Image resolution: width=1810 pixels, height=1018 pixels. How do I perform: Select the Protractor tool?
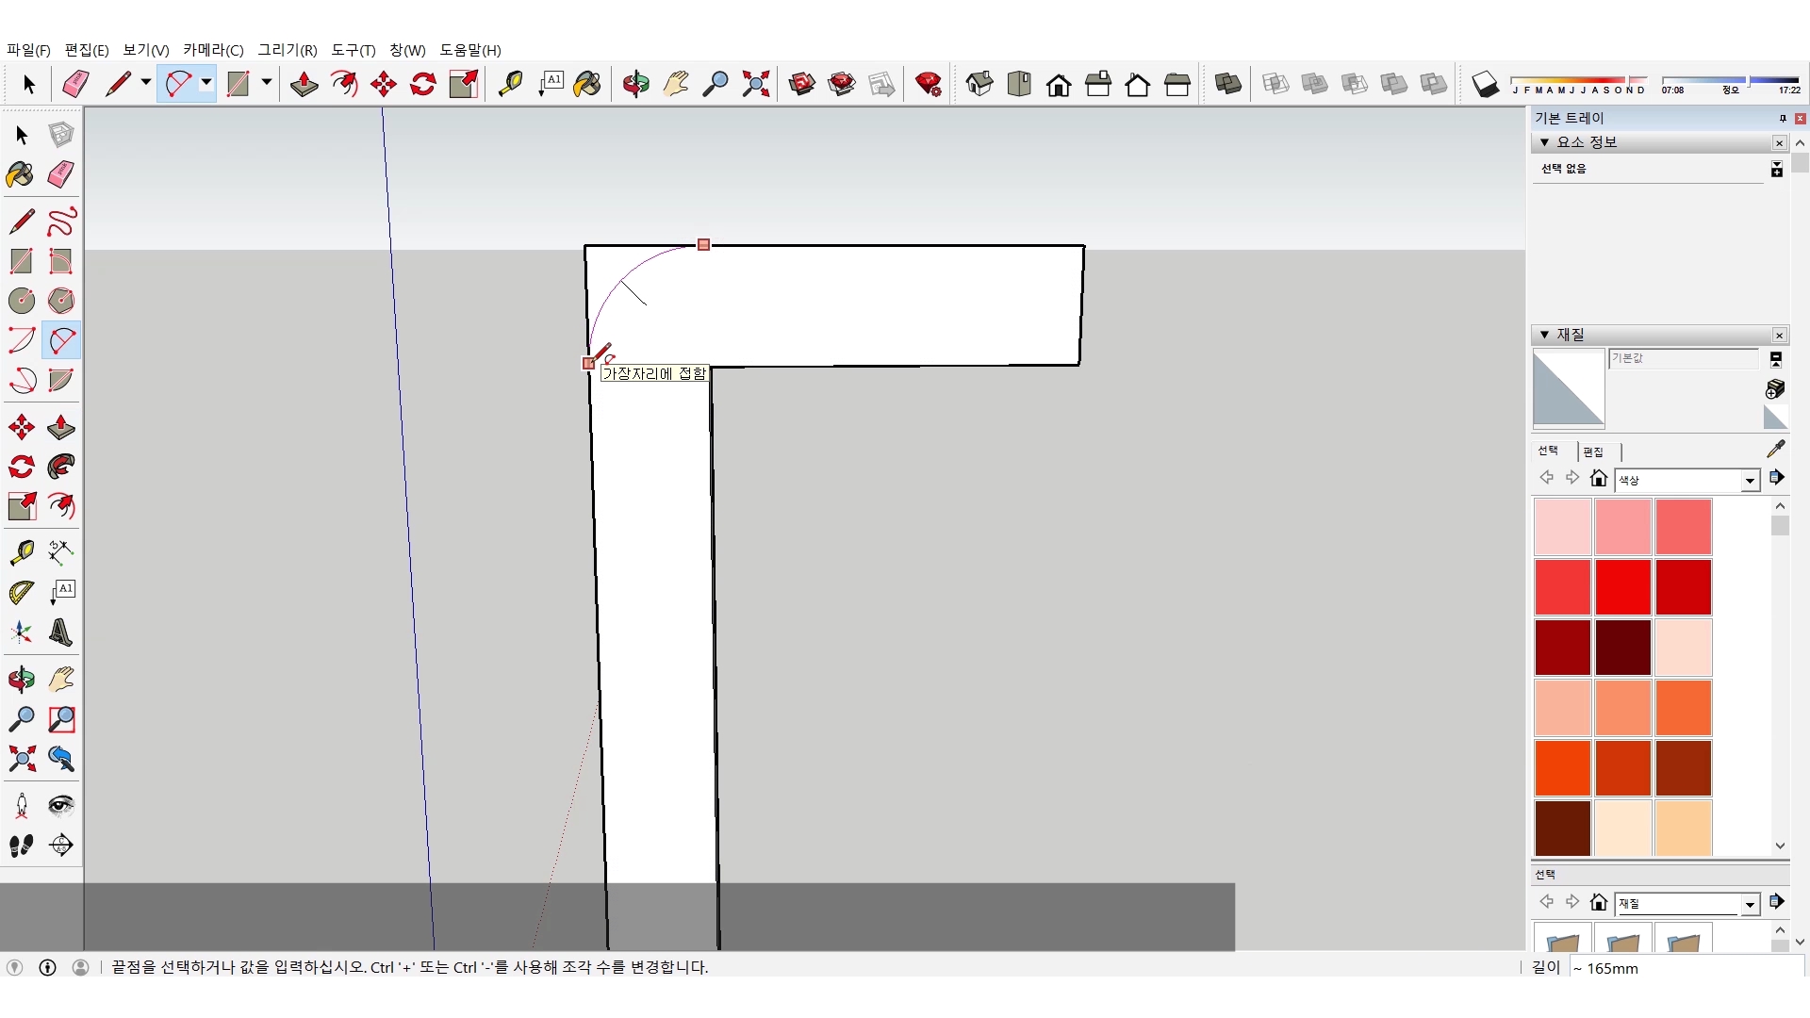[21, 592]
